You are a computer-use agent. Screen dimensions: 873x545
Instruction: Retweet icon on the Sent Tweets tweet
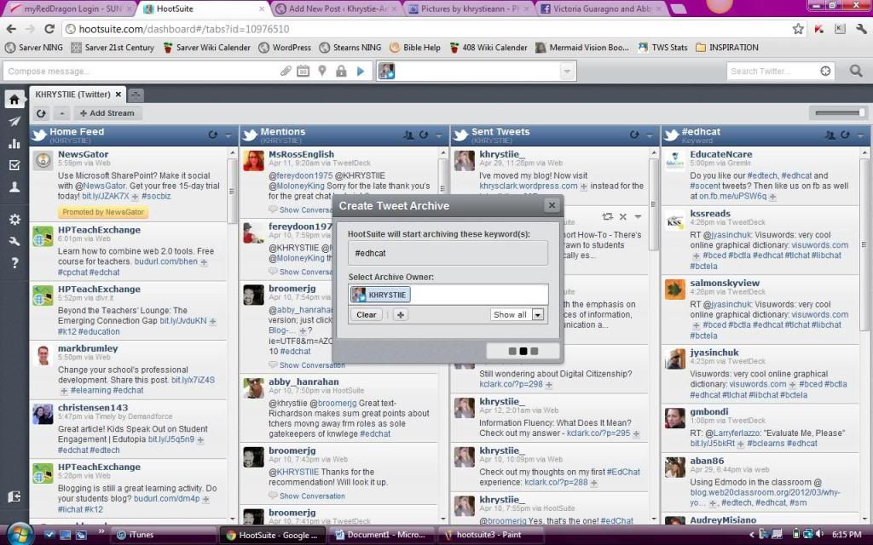607,216
